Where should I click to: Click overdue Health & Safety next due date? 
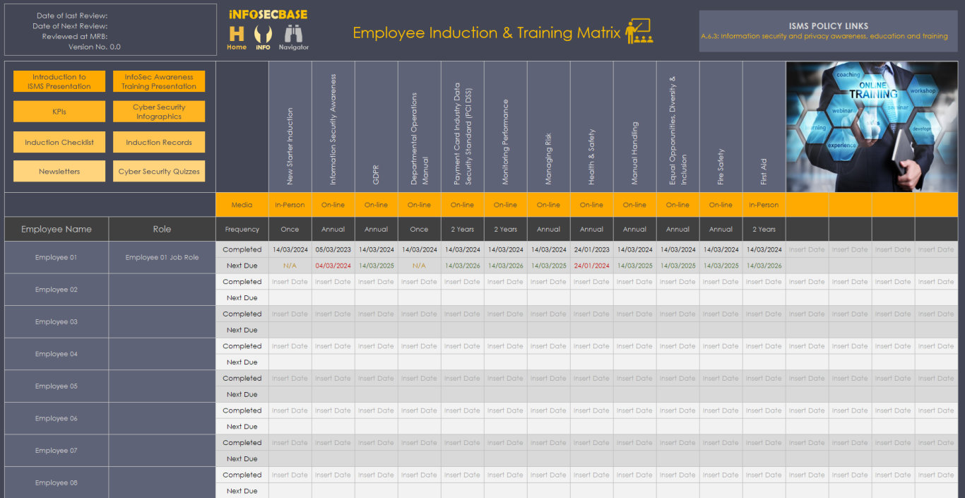(x=591, y=266)
